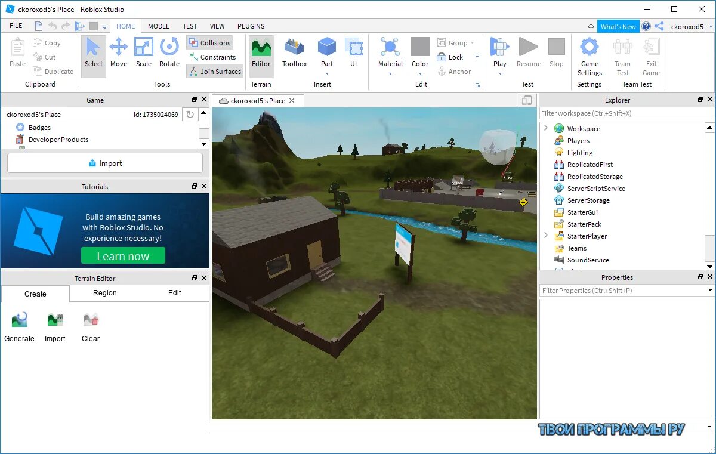The width and height of the screenshot is (716, 454).
Task: Open the Group dropdown arrow
Action: (473, 43)
